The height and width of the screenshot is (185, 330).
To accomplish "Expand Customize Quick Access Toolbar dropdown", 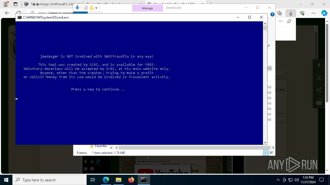I will coord(96,8).
